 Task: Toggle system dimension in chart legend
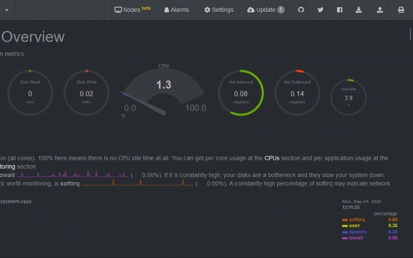click(x=357, y=232)
